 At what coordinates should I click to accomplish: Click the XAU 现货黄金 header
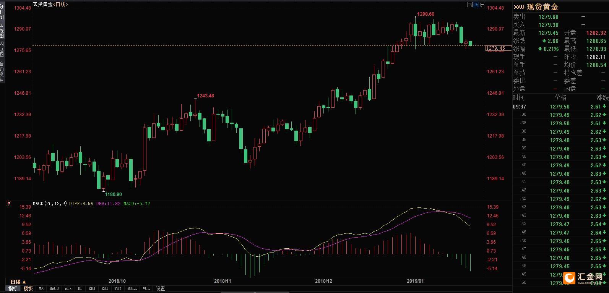(x=536, y=7)
